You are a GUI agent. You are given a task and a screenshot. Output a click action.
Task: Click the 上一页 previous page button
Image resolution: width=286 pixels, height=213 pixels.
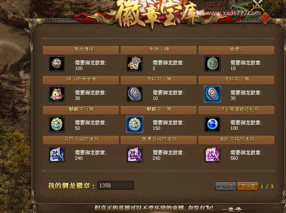tap(226, 186)
